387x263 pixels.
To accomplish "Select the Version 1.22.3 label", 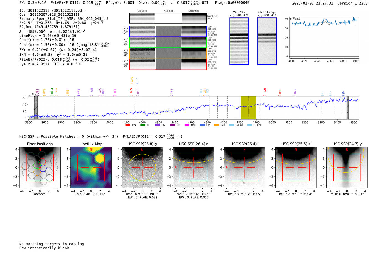I will click(352, 3).
